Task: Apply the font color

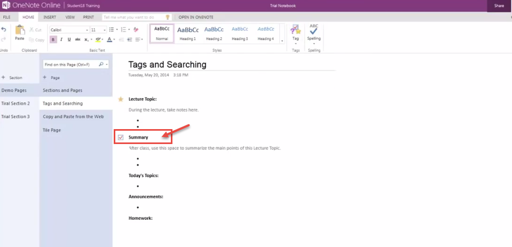Action: (109, 39)
